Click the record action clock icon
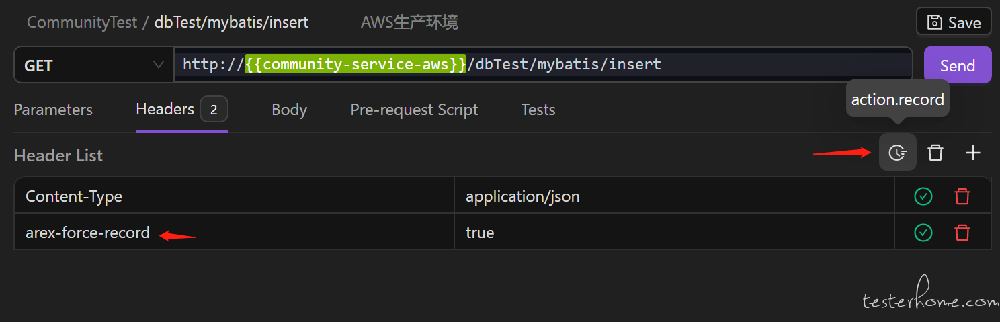The image size is (1000, 322). coord(897,153)
